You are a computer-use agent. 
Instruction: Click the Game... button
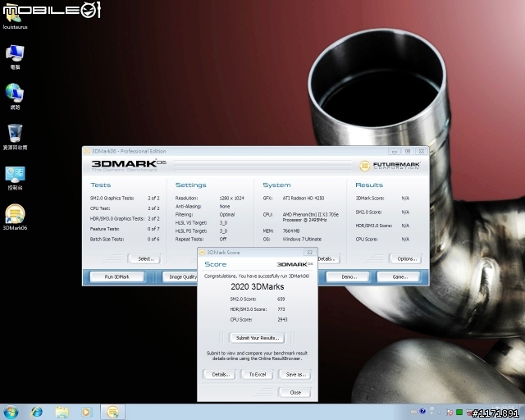399,277
